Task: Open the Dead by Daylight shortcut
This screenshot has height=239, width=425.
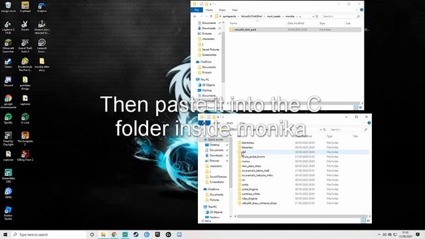Action: click(x=8, y=139)
